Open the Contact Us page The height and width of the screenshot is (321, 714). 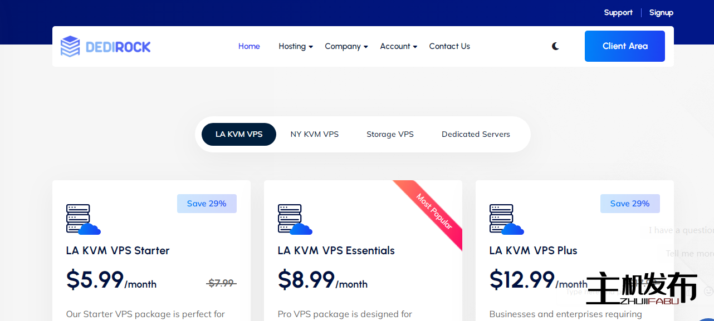click(x=449, y=46)
